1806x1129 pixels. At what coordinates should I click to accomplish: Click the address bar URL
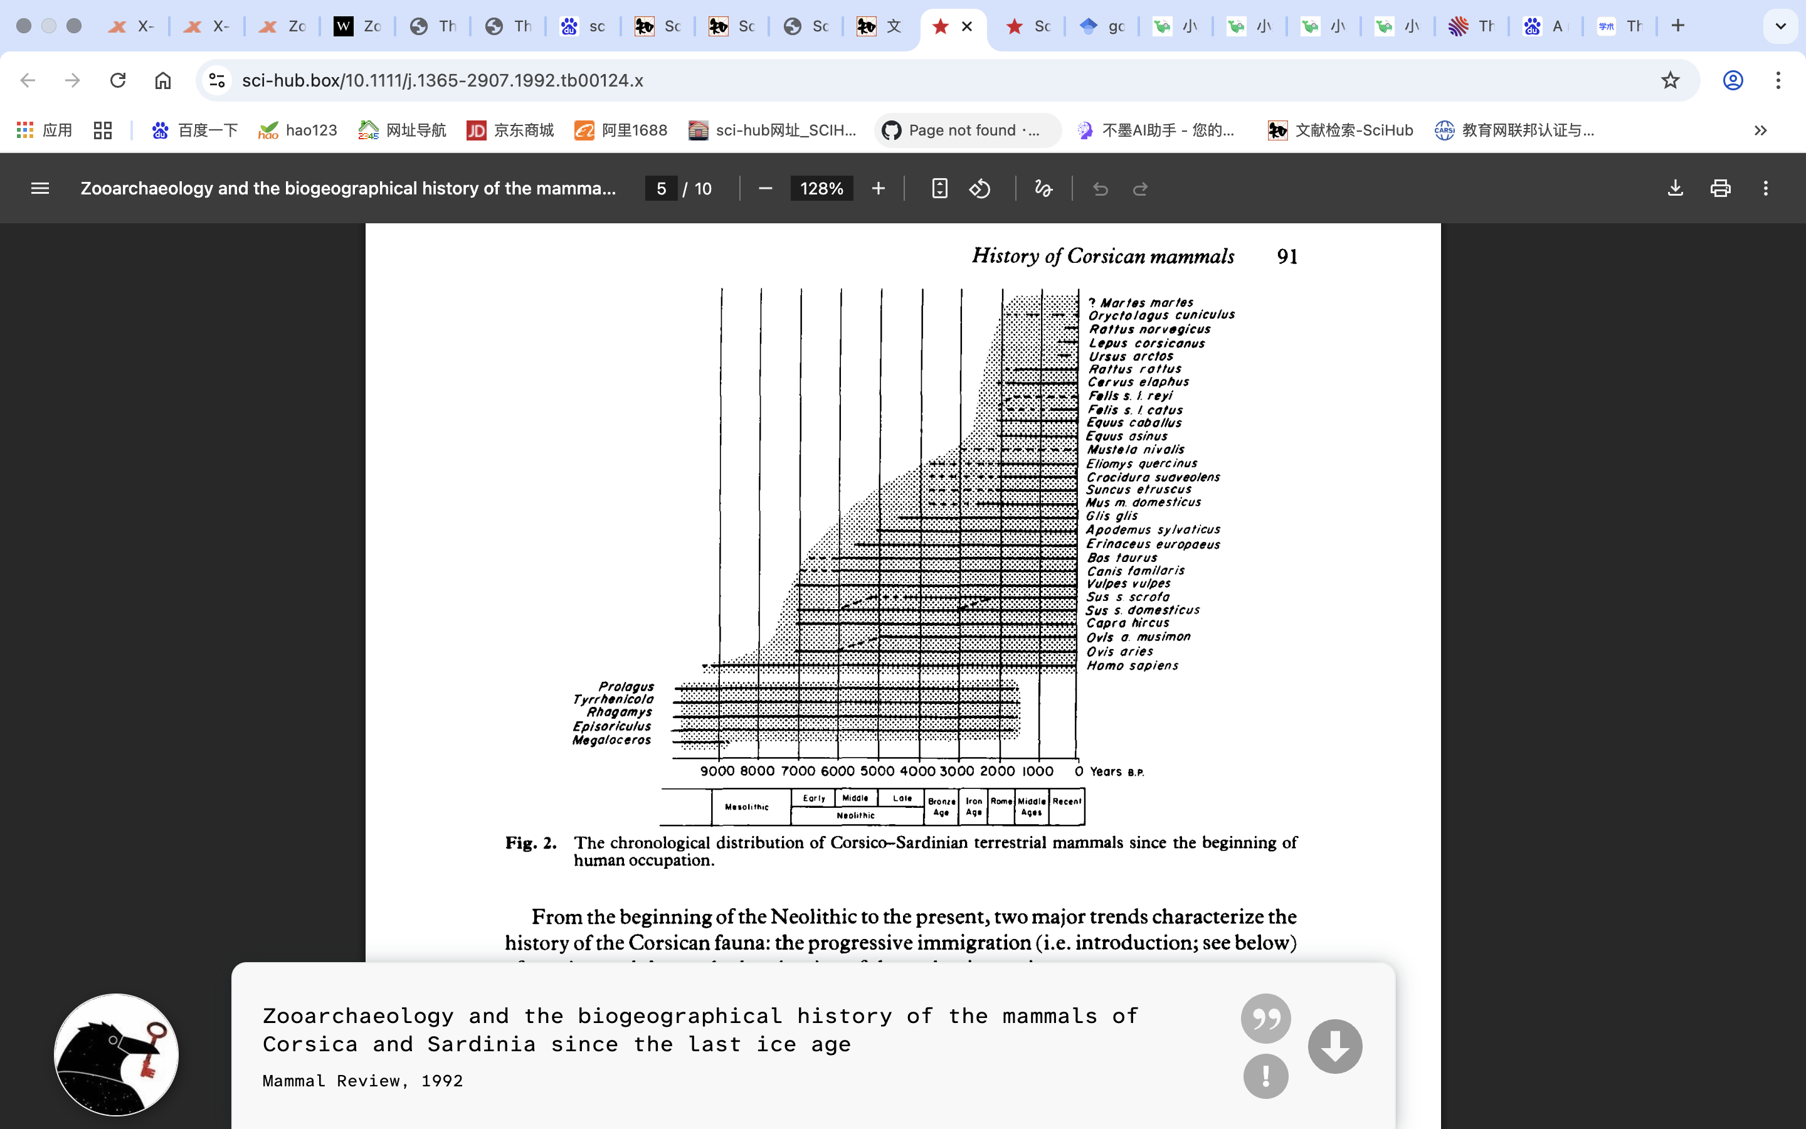click(x=443, y=80)
